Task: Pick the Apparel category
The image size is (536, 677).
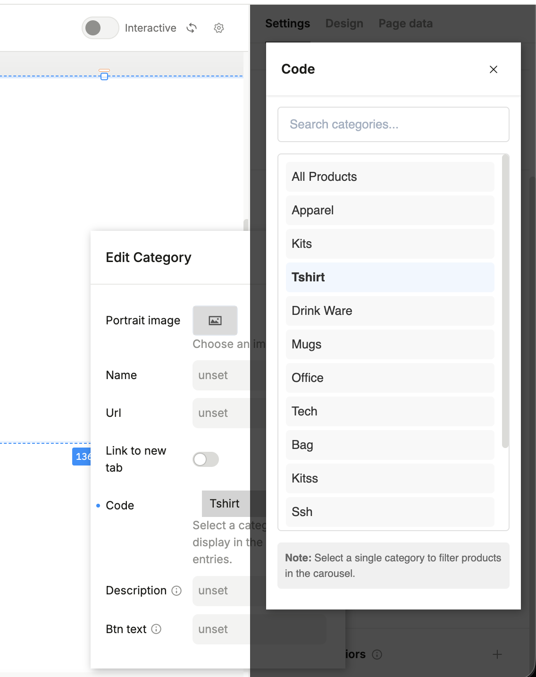Action: 390,211
